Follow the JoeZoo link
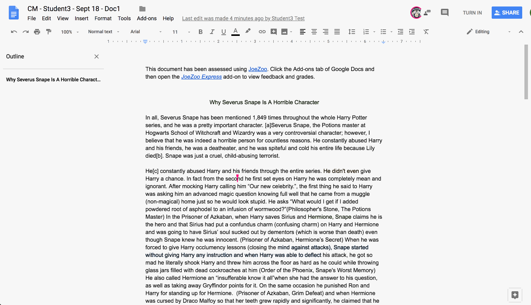 click(x=258, y=69)
